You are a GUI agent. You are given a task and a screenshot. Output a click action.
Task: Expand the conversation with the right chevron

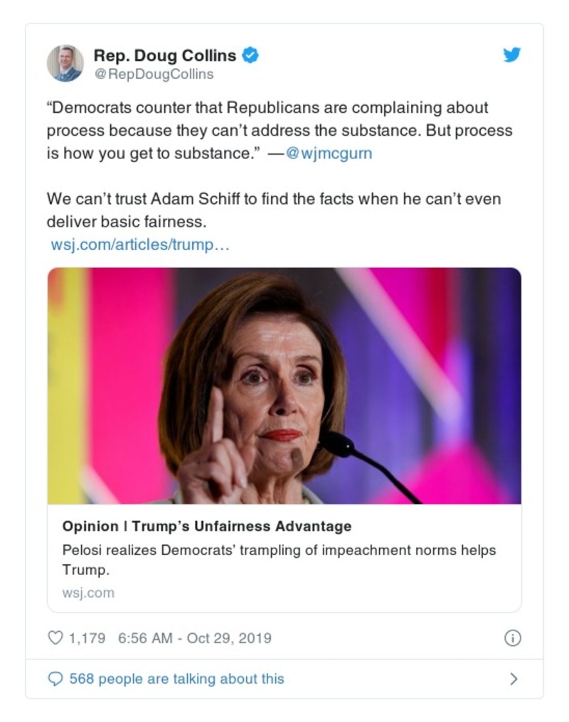(x=514, y=679)
